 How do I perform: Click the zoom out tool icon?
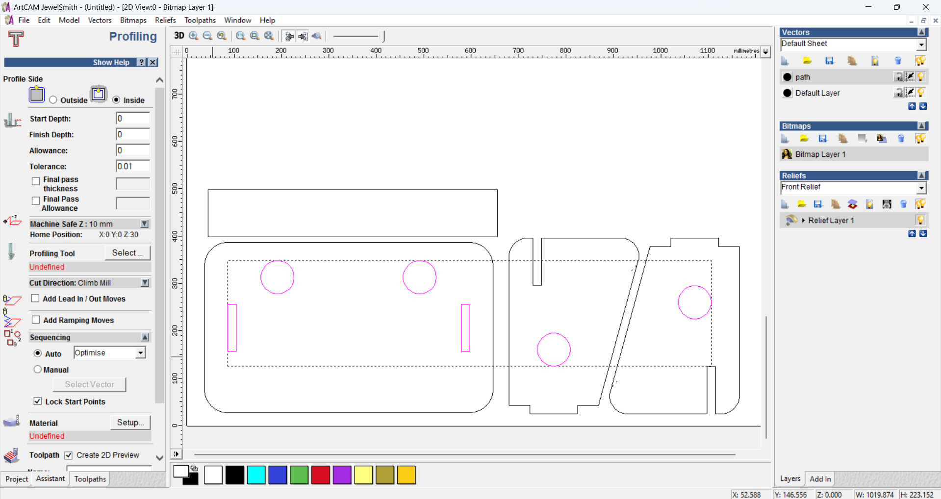tap(207, 36)
